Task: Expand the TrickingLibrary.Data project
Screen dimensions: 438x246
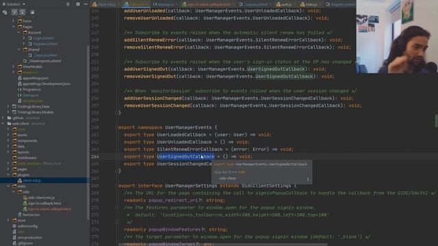Action: coord(8,107)
